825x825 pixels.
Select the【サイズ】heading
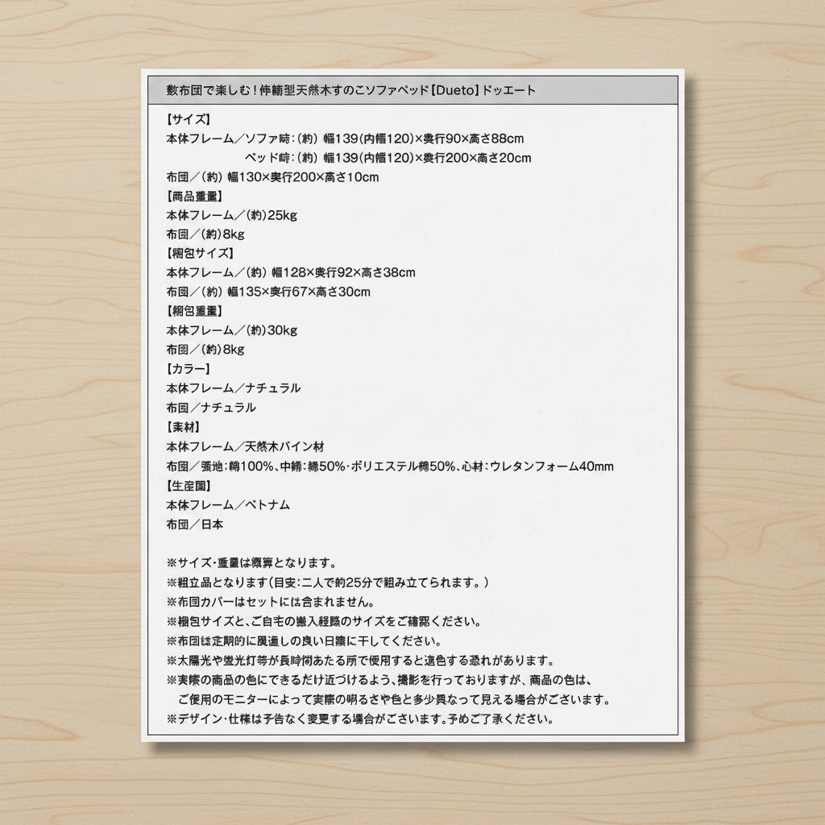[x=189, y=119]
